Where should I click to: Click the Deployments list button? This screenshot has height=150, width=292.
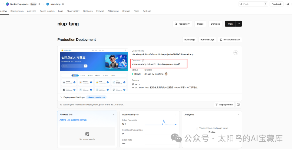tap(224, 105)
